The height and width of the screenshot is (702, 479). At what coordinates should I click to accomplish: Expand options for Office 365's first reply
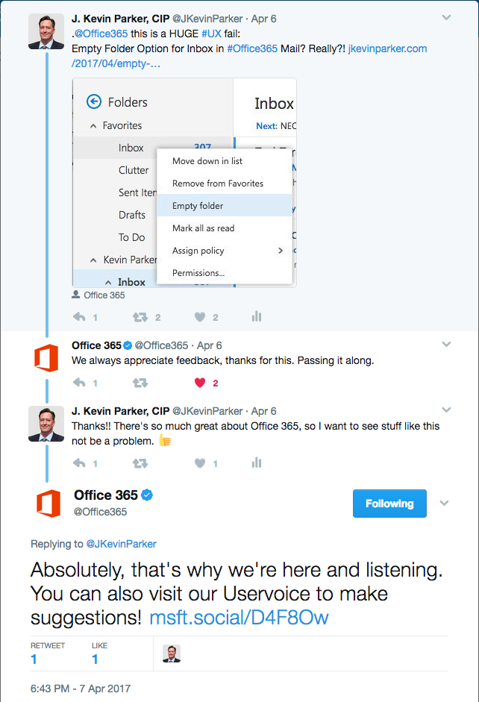click(x=446, y=345)
